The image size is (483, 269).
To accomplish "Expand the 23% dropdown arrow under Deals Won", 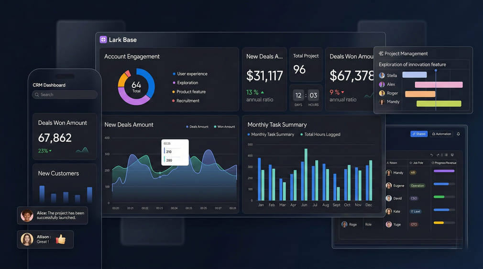I will click(51, 151).
